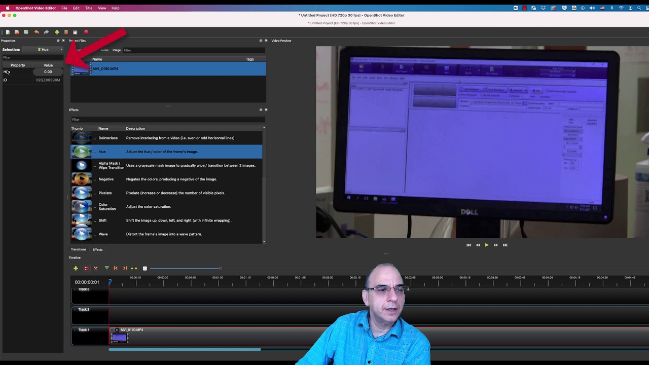Screen dimensions: 649x365
Task: Click the zoom-out icon left of zoom slider
Action: (145, 268)
